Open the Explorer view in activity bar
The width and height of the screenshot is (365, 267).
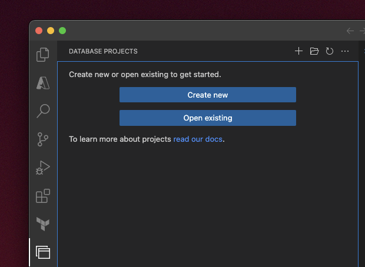coord(43,55)
